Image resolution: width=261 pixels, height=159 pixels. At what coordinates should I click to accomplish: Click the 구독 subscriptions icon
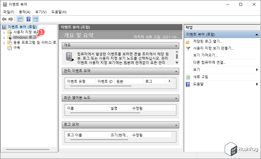10,48
